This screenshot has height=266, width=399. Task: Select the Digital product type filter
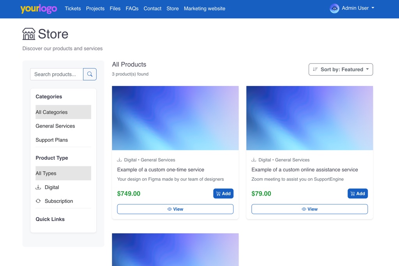[52, 187]
